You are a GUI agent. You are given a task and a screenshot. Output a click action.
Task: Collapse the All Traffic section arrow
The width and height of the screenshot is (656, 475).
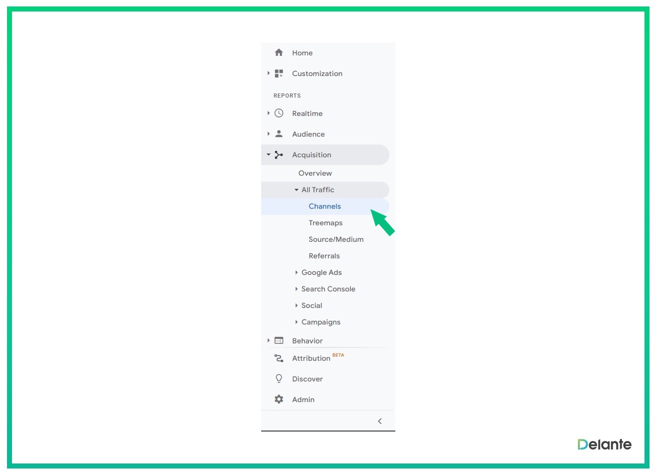(296, 190)
